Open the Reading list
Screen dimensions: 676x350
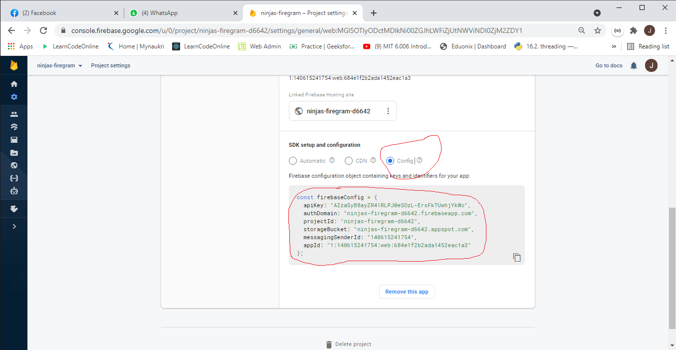[x=648, y=46]
